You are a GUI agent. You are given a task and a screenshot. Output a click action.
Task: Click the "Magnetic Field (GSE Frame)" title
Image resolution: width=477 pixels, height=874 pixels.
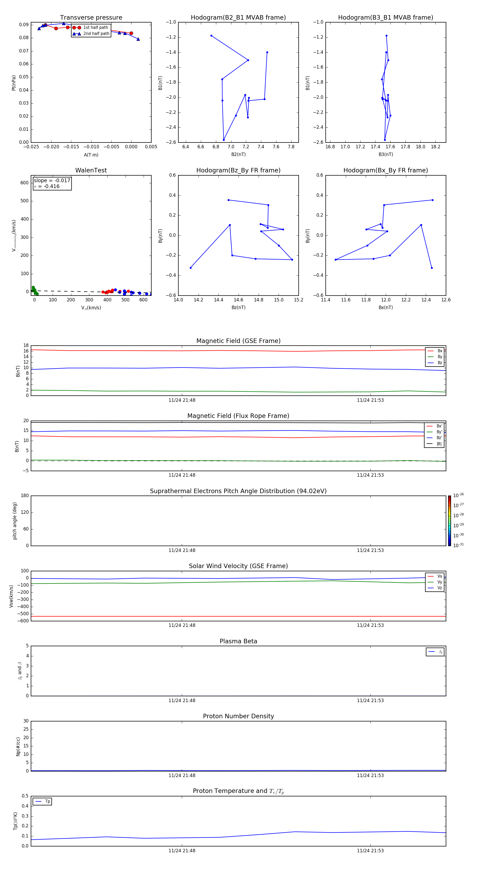[238, 341]
